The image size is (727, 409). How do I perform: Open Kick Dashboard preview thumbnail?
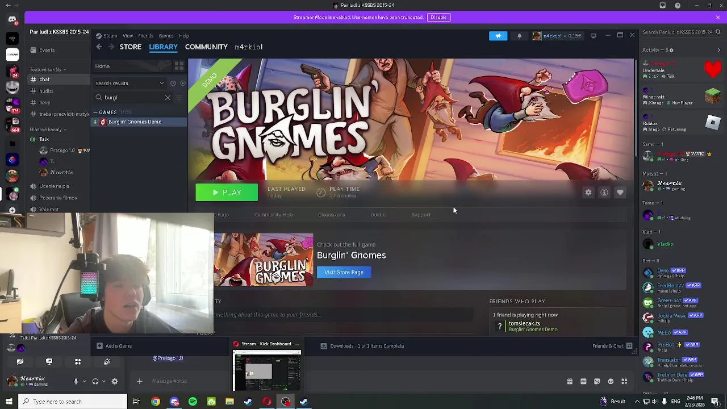266,370
